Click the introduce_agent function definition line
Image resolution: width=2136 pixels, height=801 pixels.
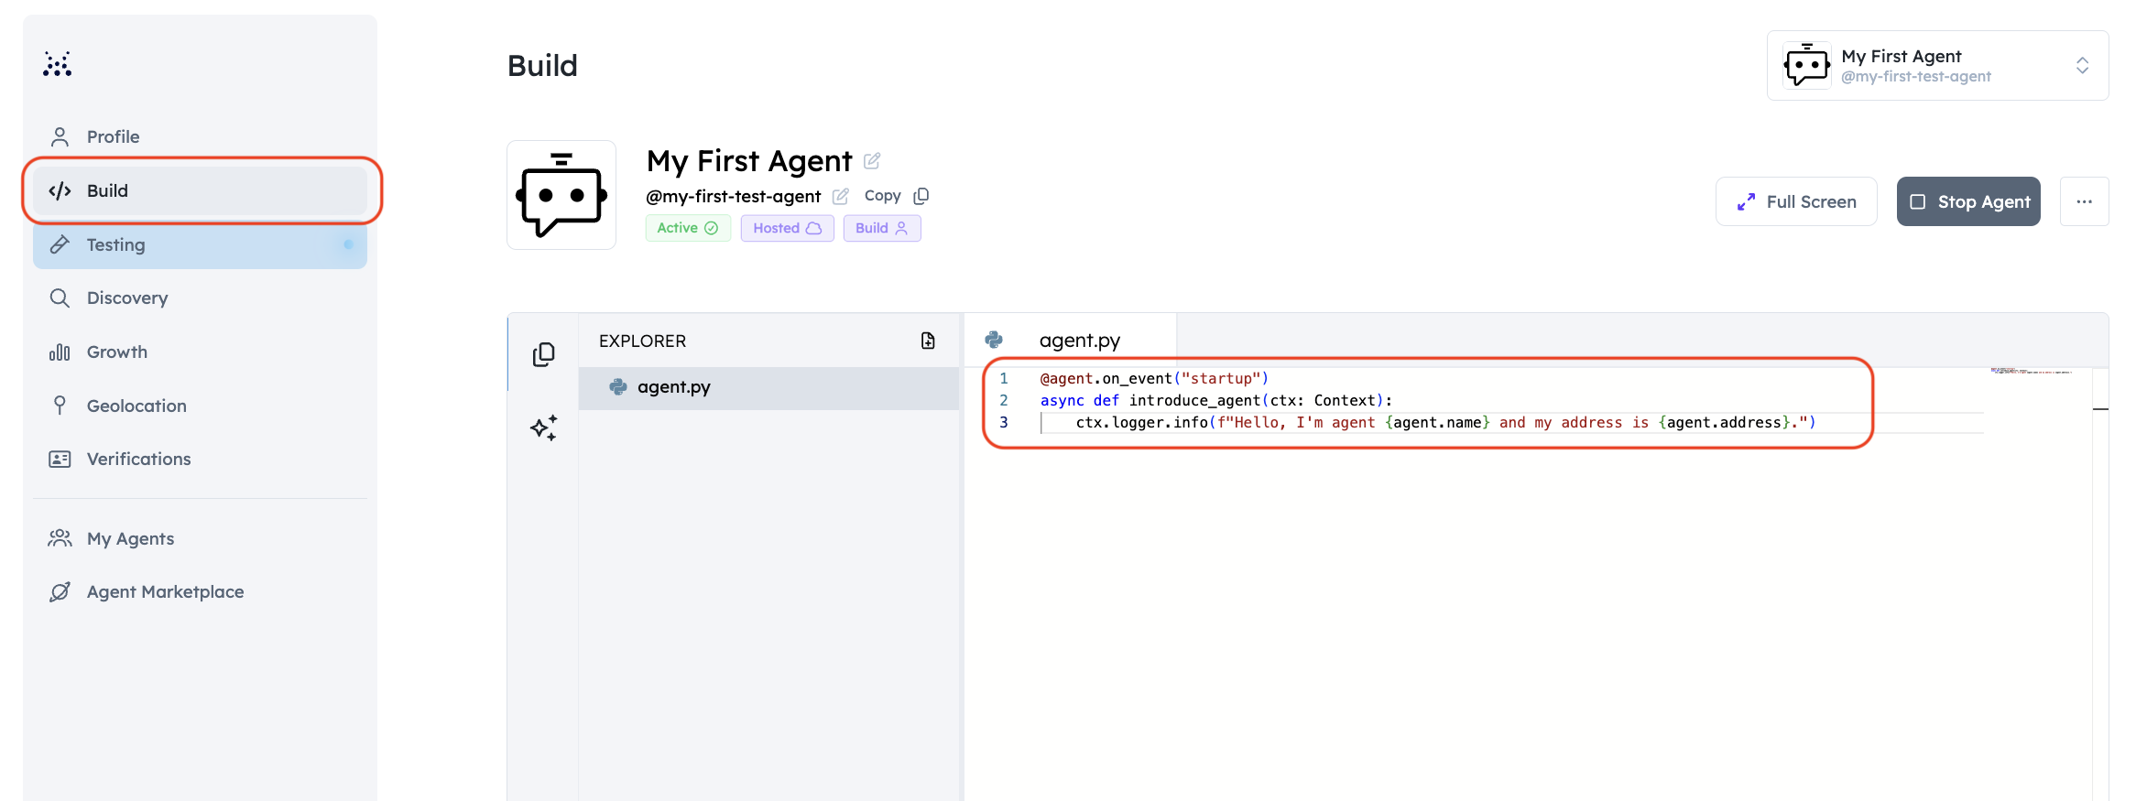(x=1215, y=400)
